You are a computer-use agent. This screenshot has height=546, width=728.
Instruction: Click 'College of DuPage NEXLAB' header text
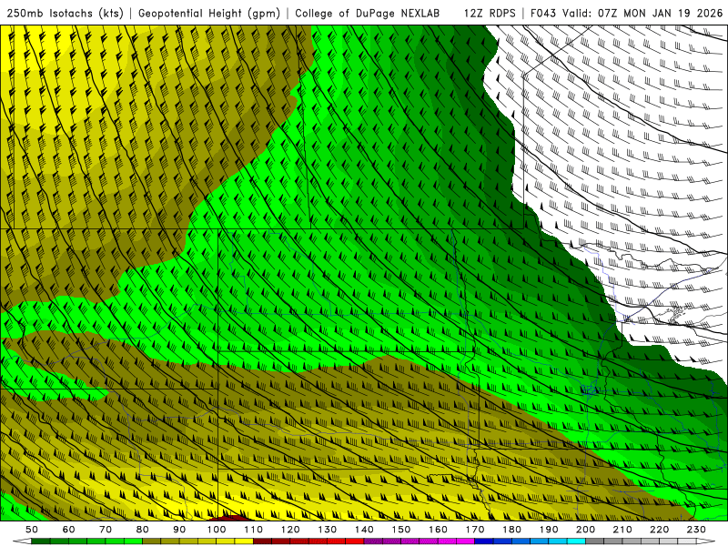coord(368,13)
